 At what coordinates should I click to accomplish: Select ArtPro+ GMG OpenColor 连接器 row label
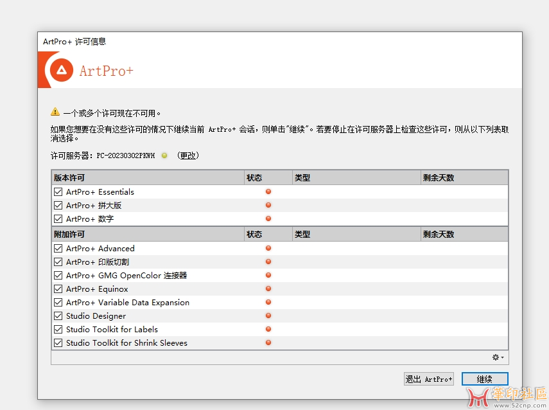[x=126, y=276]
